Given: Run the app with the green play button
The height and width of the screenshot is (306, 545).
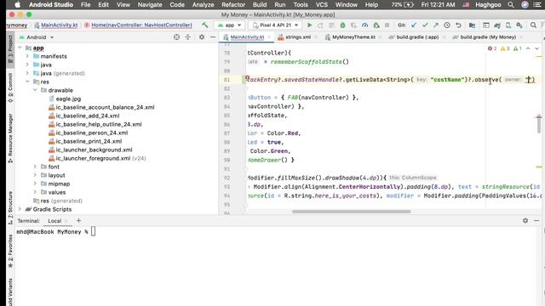Looking at the screenshot, I should coord(309,25).
